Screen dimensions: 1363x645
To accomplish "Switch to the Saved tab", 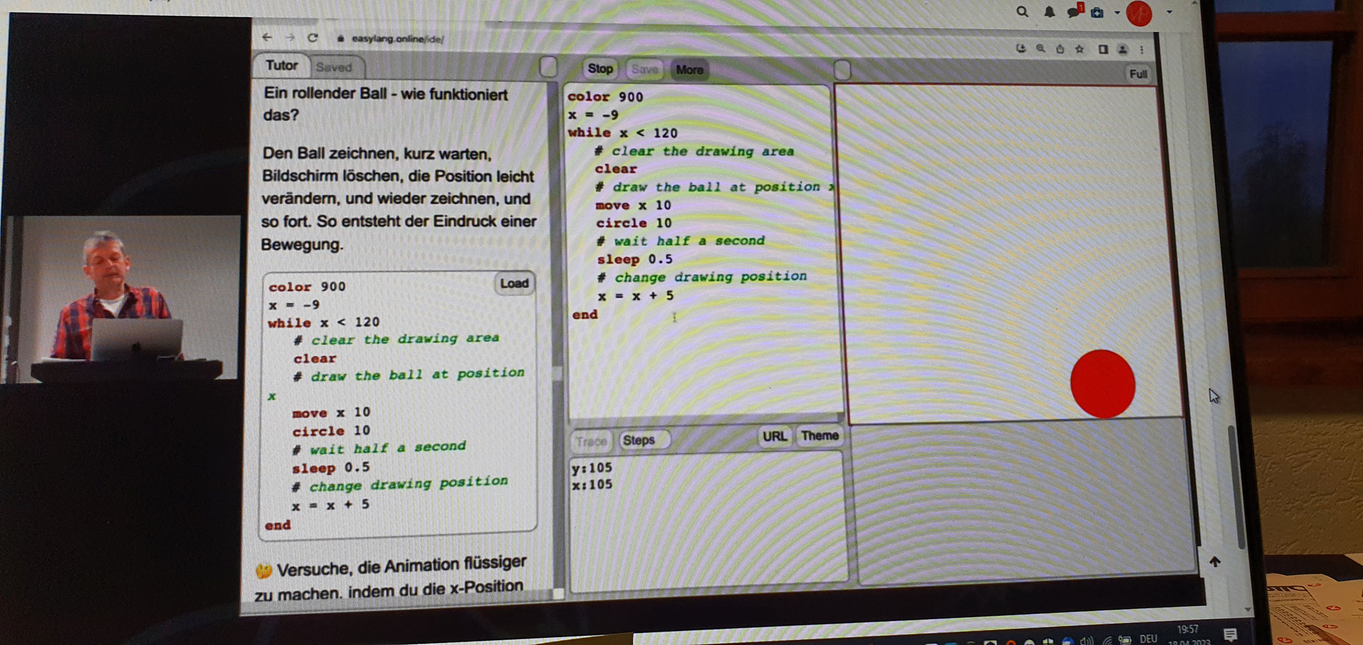I will tap(334, 67).
